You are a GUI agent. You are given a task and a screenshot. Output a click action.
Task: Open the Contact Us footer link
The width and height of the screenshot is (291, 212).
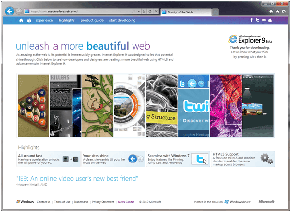click(x=44, y=202)
